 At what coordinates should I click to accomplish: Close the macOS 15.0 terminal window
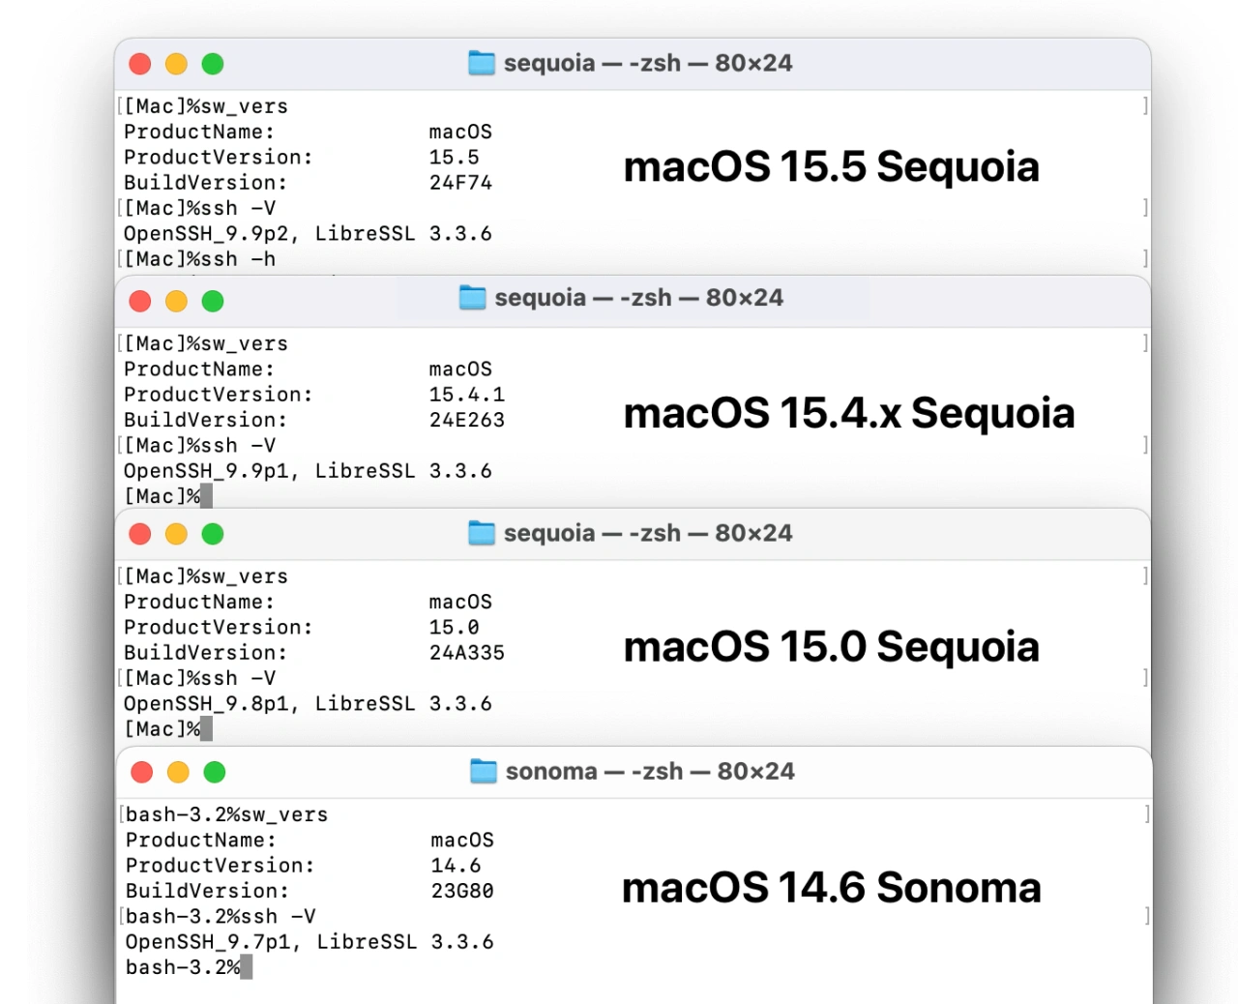[x=140, y=534]
